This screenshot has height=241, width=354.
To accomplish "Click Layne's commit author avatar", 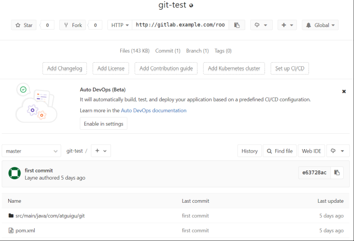I will click(14, 173).
